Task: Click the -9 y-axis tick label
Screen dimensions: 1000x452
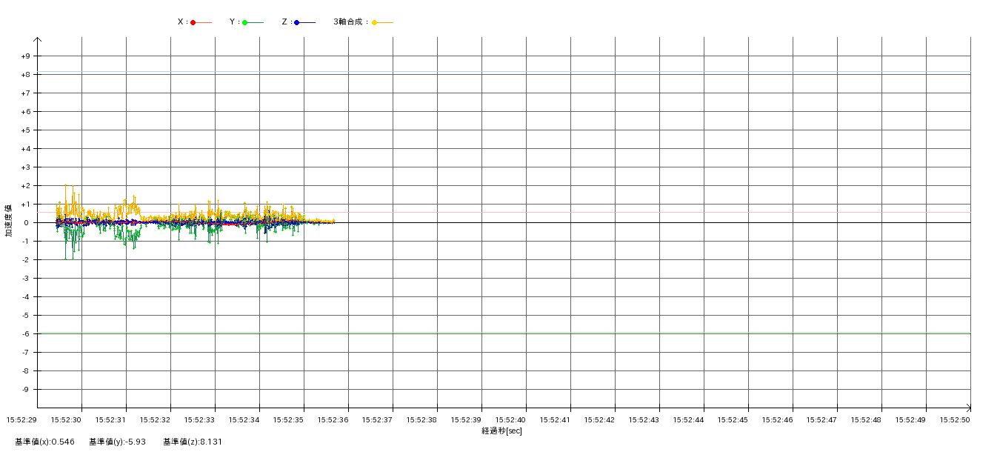Action: (x=25, y=390)
